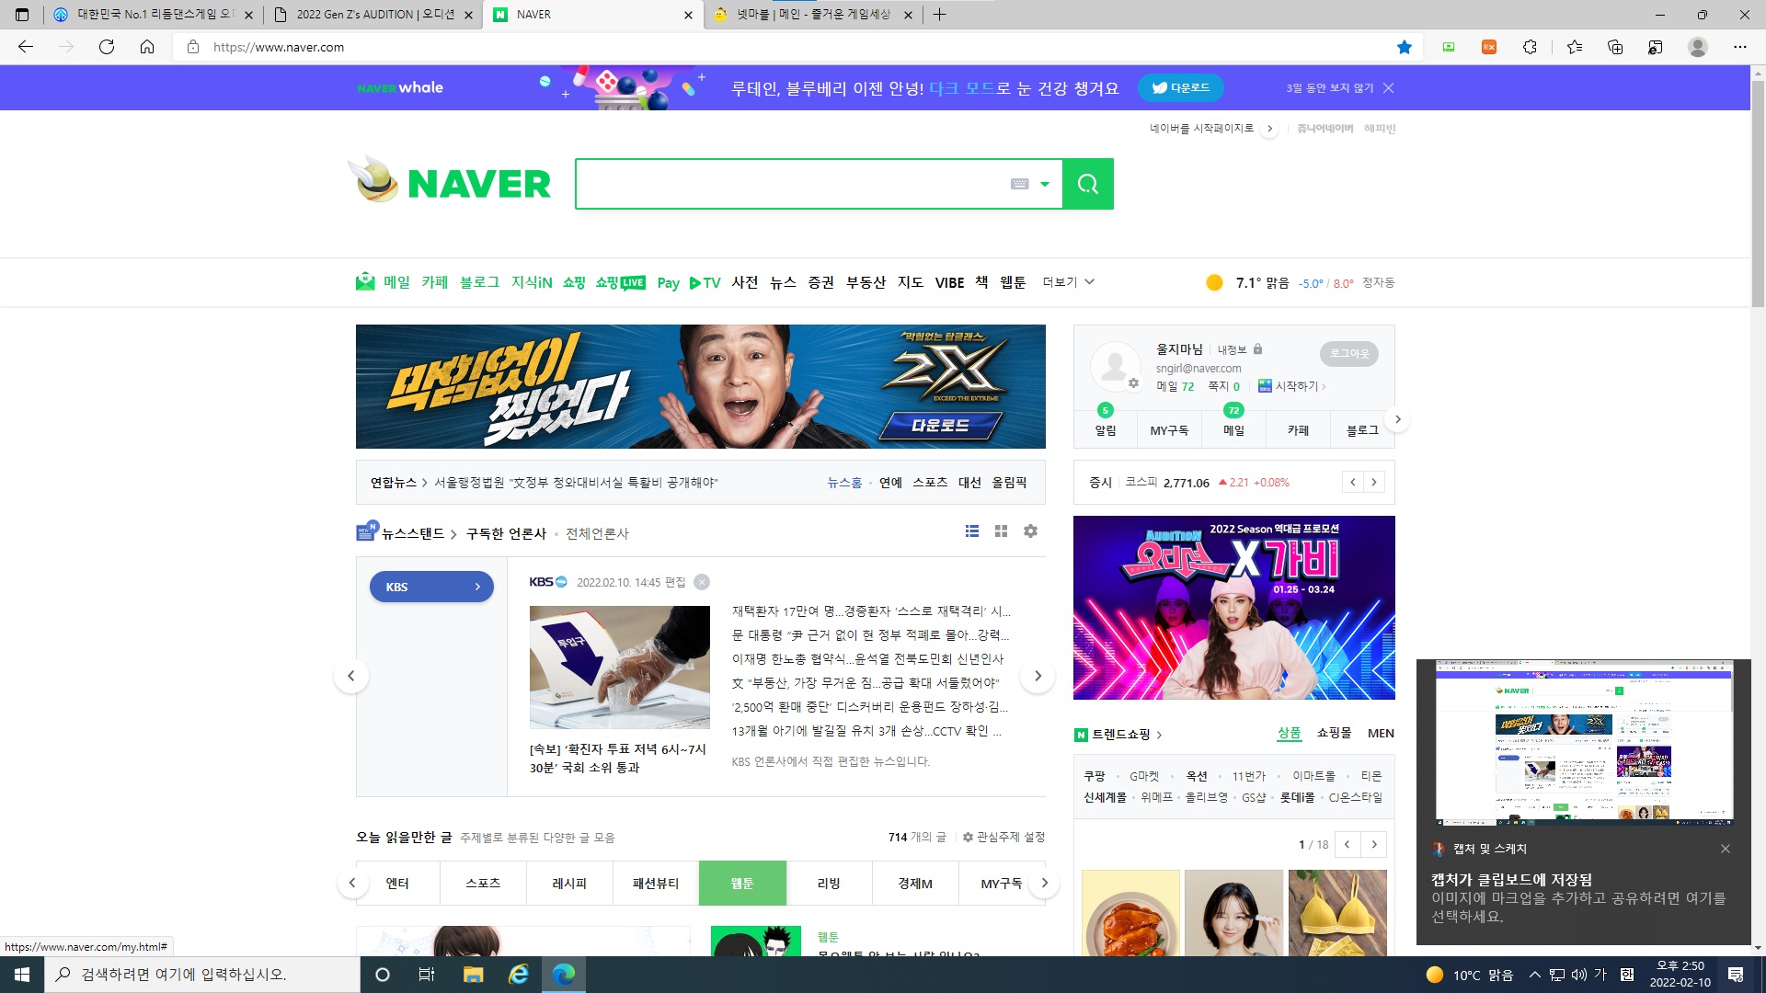Show previous stock index with left arrow
Image resolution: width=1766 pixels, height=993 pixels.
[1352, 483]
